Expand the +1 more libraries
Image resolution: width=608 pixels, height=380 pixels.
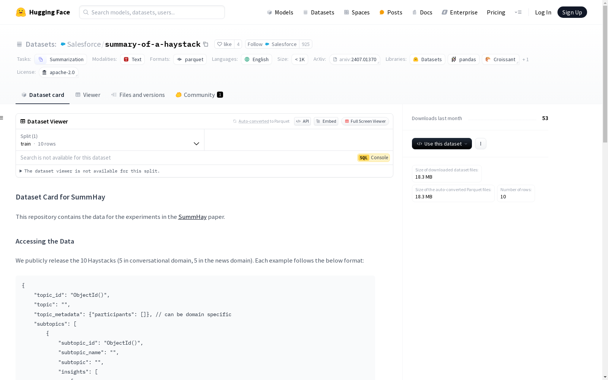[526, 59]
